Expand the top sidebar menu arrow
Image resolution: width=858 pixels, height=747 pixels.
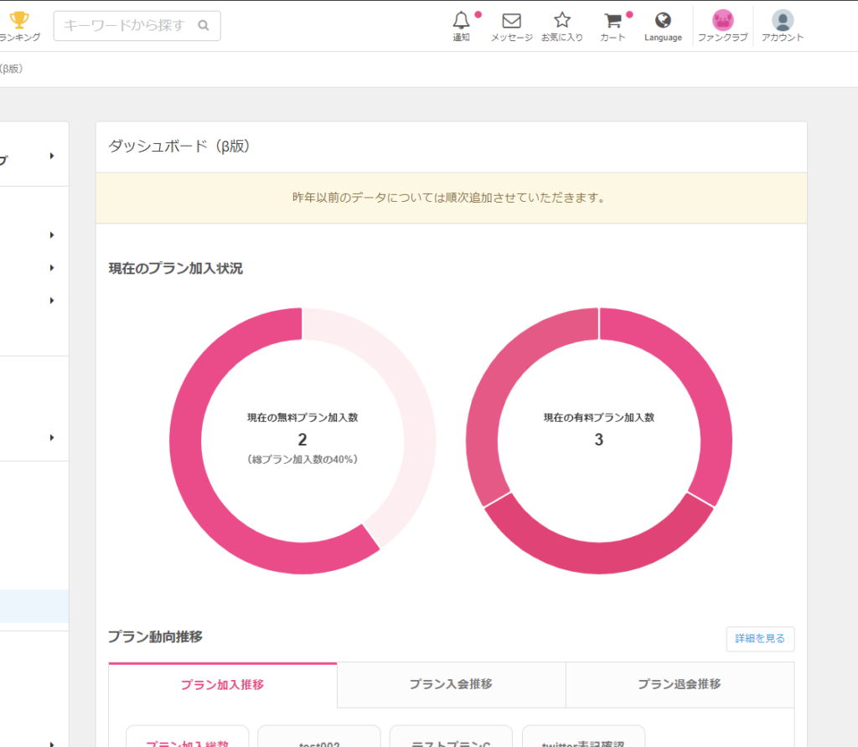(50, 155)
